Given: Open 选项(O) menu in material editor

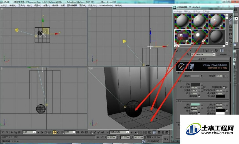Looking at the screenshot, I should pyautogui.click(x=197, y=12).
